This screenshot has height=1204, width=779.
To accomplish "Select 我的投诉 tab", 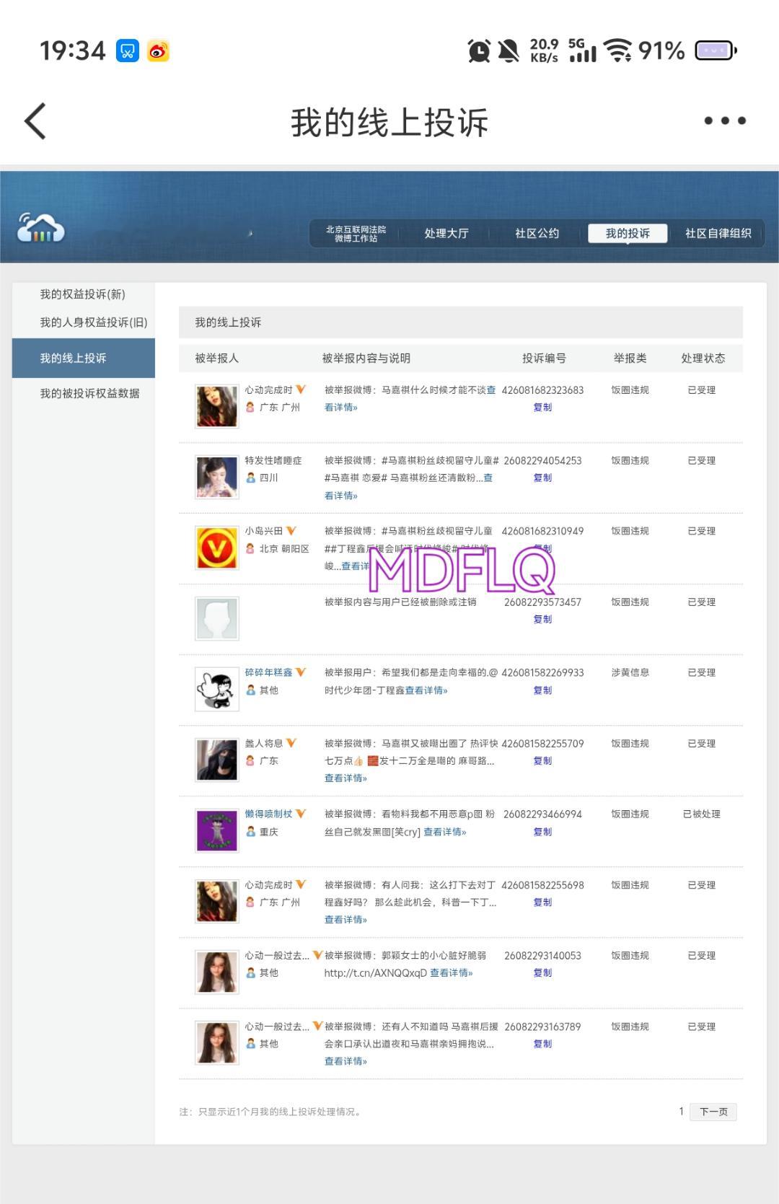I will [x=628, y=233].
